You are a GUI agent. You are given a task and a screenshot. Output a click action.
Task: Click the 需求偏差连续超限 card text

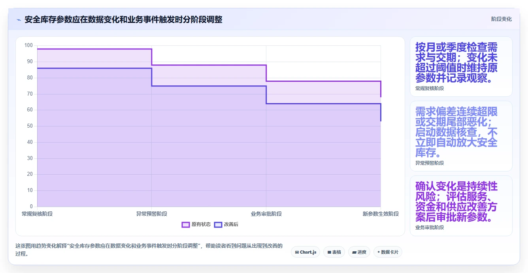[456, 132]
